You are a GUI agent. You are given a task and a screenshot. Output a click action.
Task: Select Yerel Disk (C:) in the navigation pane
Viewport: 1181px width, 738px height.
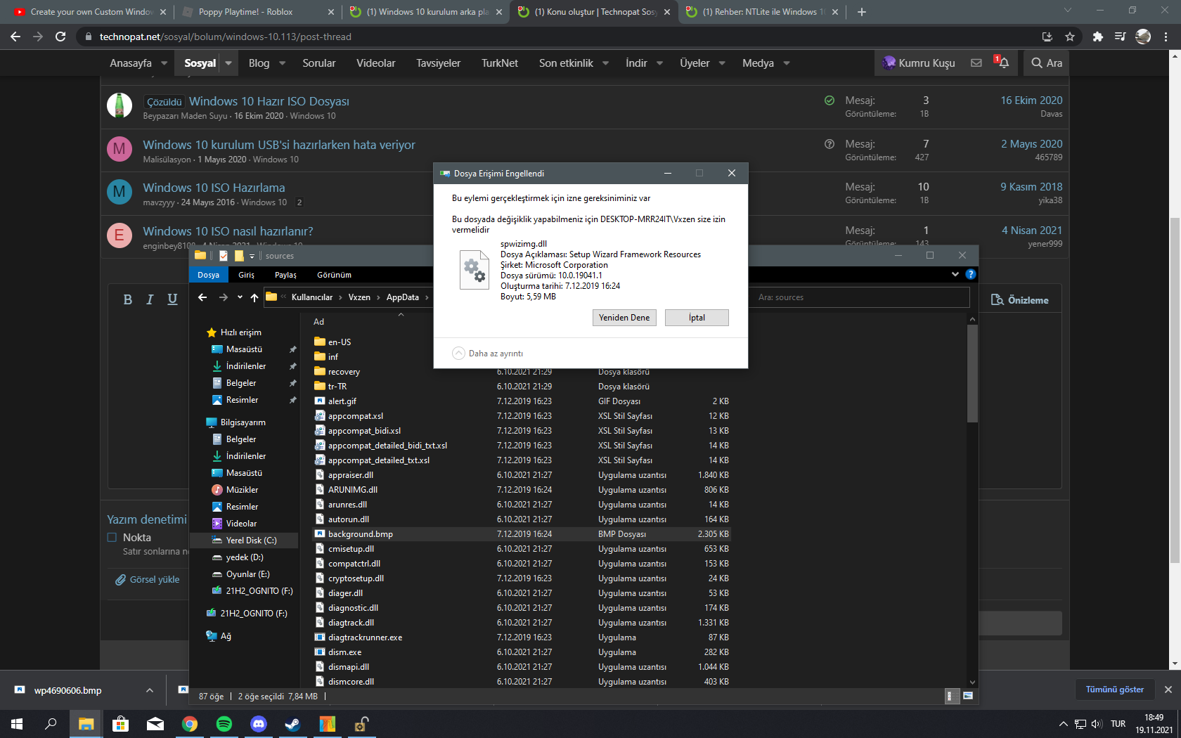[x=244, y=540]
